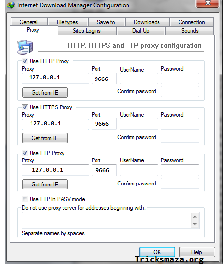Viewport: 223px width, 265px height.
Task: Click the scroll down arrow in exclusions box
Action: [195, 224]
